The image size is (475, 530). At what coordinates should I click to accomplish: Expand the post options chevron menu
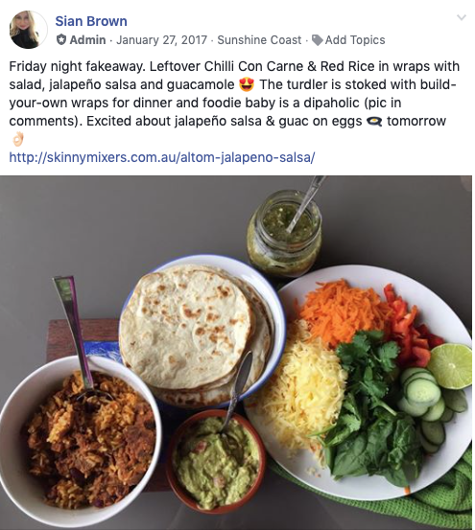pyautogui.click(x=462, y=17)
